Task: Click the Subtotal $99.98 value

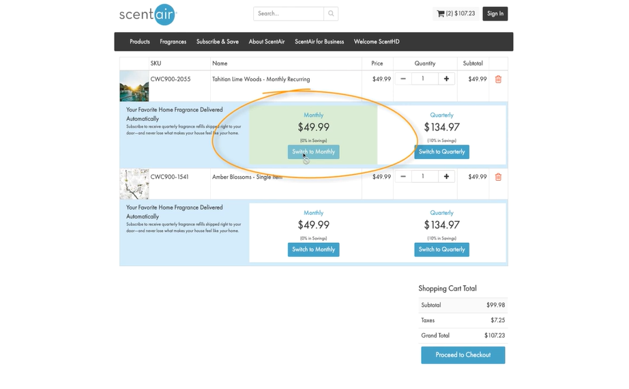Action: [x=496, y=305]
